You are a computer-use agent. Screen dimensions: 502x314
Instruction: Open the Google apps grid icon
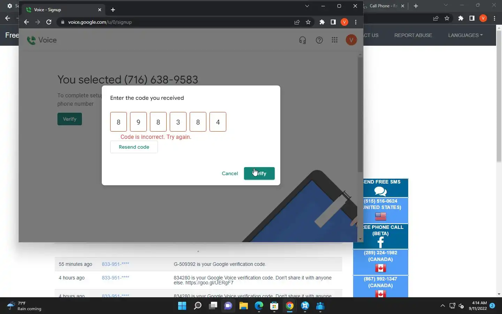point(335,40)
